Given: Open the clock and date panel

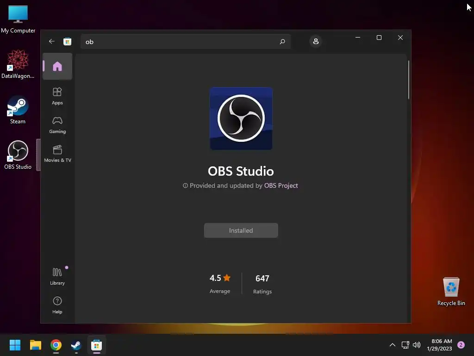Looking at the screenshot, I should [440, 345].
